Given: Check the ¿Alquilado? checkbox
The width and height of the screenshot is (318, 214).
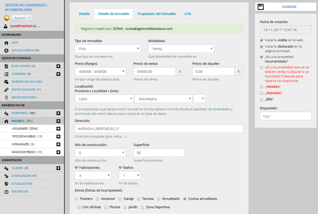Looking at the screenshot, I should tap(261, 93).
